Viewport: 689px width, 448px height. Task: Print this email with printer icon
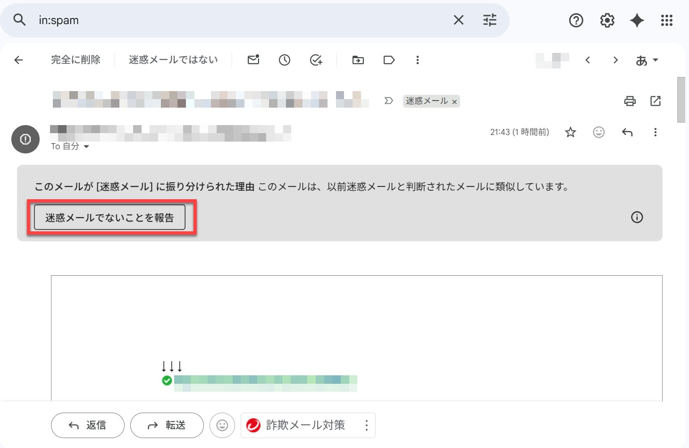pos(630,101)
